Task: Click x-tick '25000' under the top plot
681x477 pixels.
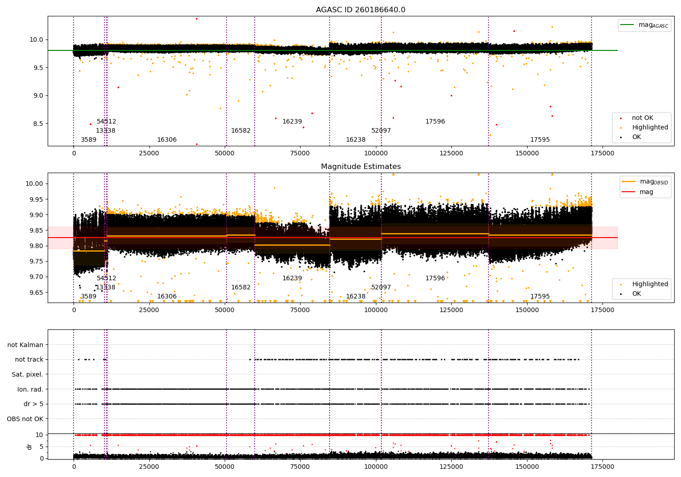Action: point(149,154)
